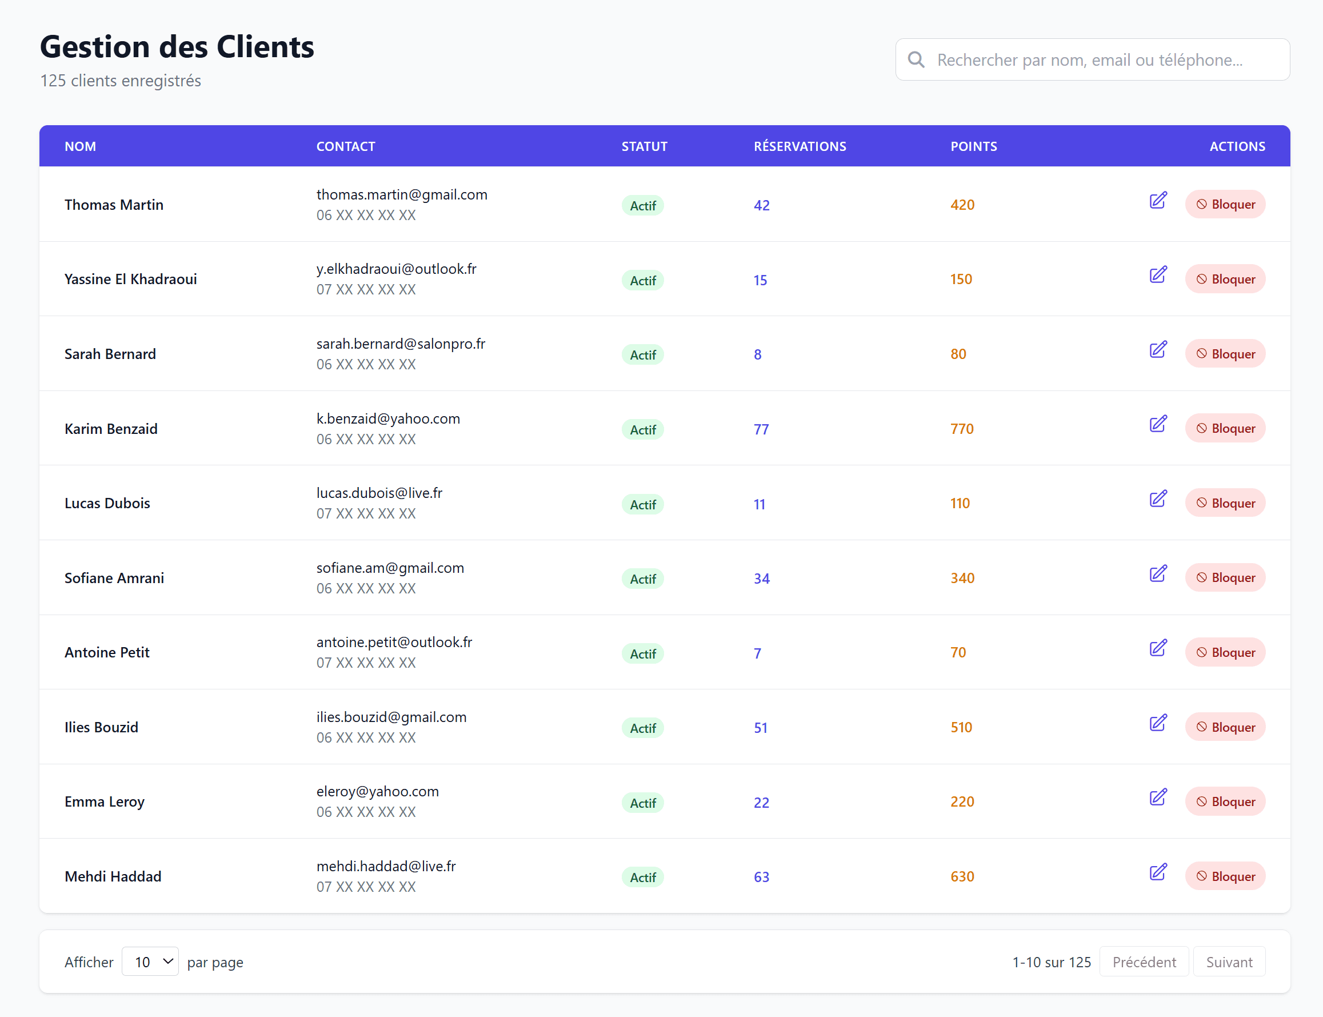
Task: Click Sofiane Amrani's edit pencil icon
Action: point(1158,574)
